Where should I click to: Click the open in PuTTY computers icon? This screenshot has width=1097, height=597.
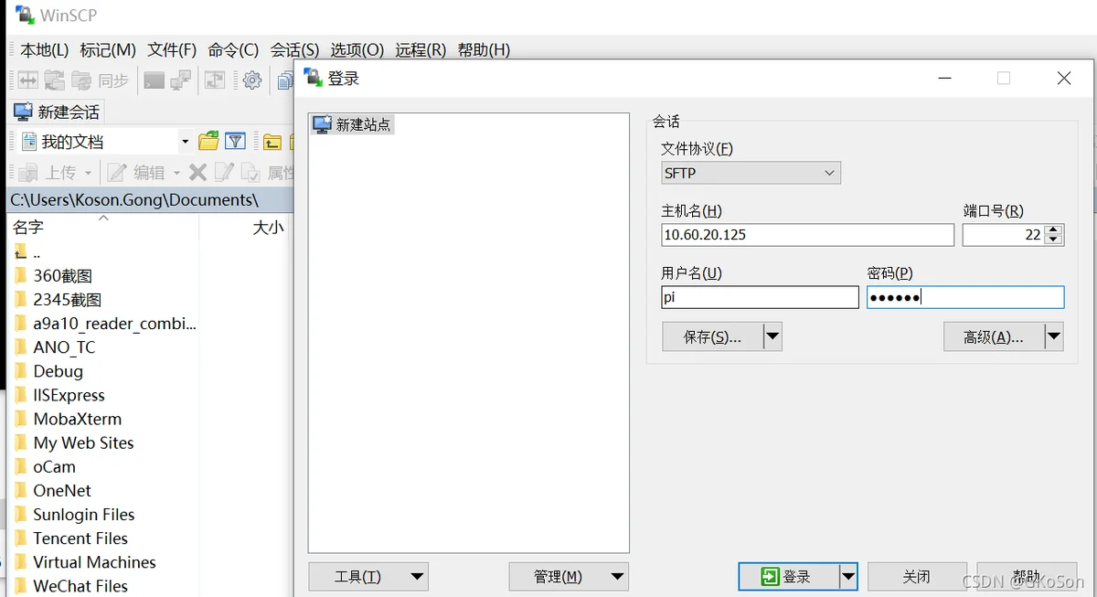point(181,80)
